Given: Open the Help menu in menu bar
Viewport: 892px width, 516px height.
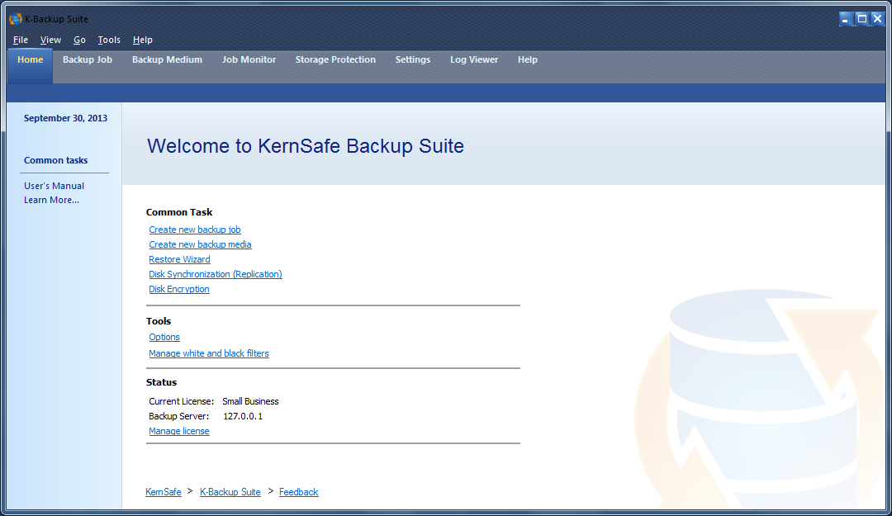Looking at the screenshot, I should pyautogui.click(x=142, y=40).
